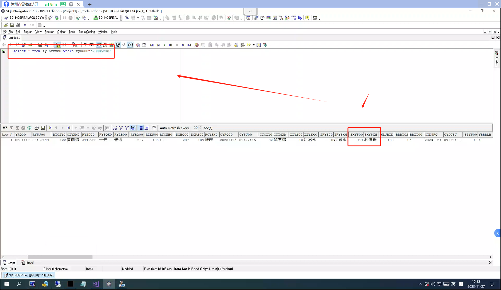Open the Team Coding menu
Screen dimensions: 501x290
87,32
